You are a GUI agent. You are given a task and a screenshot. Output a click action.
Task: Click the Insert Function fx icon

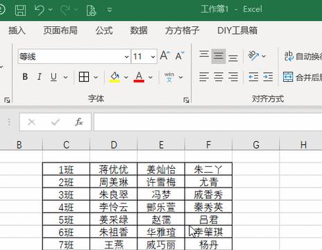point(78,122)
